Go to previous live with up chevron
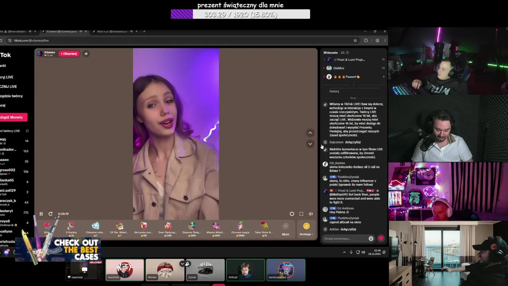The height and width of the screenshot is (286, 508). pyautogui.click(x=310, y=133)
